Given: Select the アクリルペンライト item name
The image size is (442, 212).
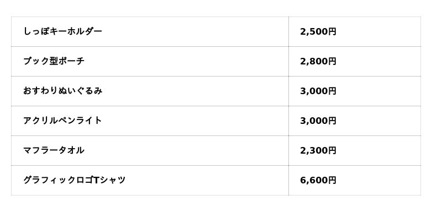Looking at the screenshot, I should [62, 121].
